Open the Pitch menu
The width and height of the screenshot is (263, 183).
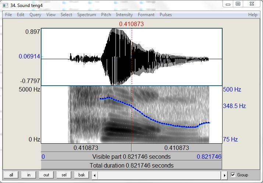[106, 15]
